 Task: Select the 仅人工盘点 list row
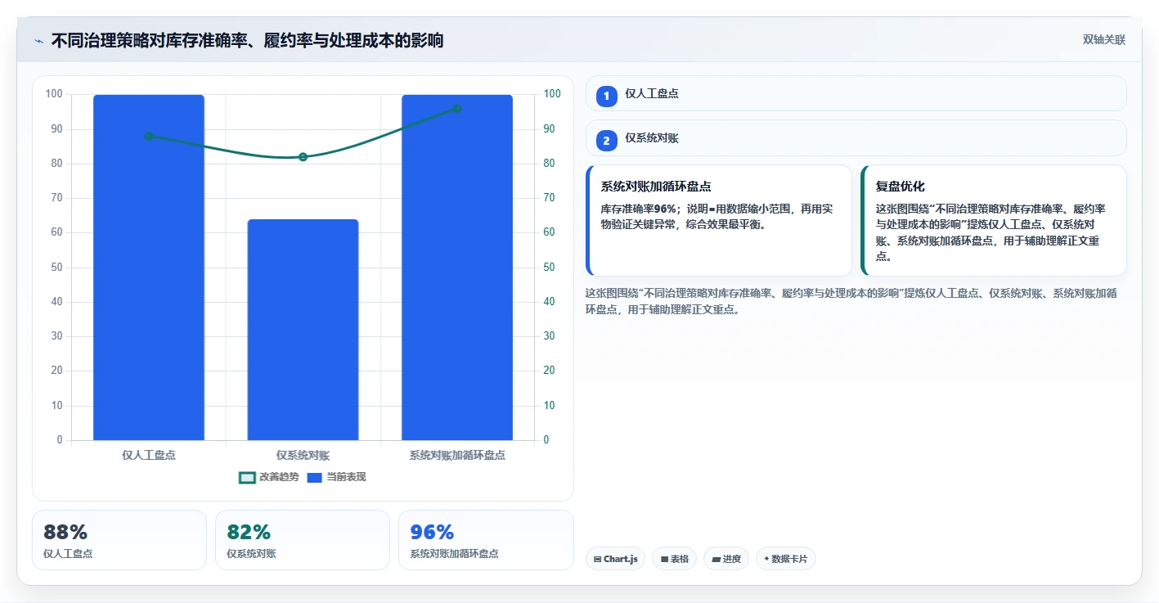[856, 93]
